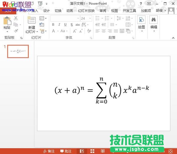177x154 pixels.
Task: Open Ribbon Display Options icon
Action: click(149, 4)
